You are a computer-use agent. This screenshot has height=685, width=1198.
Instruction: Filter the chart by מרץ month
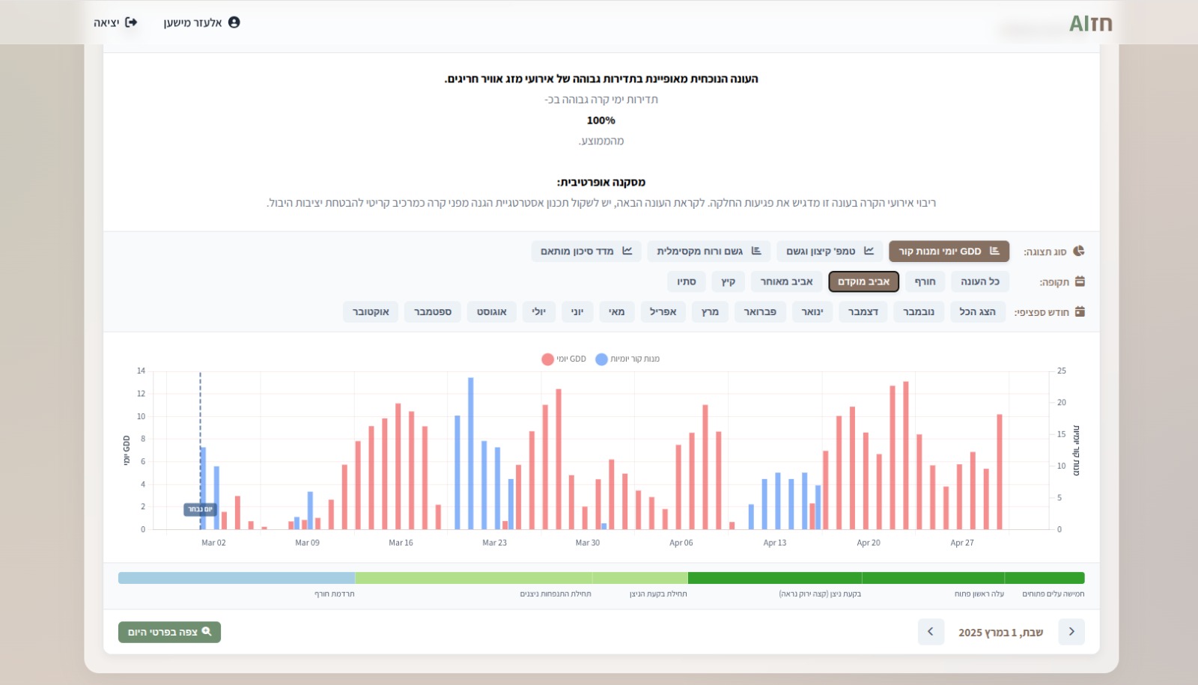pos(710,311)
